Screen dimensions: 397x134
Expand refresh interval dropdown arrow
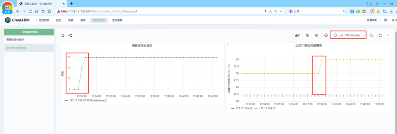tap(388, 35)
